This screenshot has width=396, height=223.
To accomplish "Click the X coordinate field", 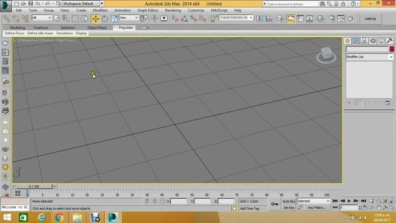I will (178, 201).
